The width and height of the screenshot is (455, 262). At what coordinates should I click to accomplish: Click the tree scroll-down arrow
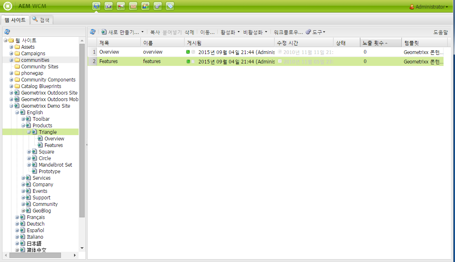82,248
